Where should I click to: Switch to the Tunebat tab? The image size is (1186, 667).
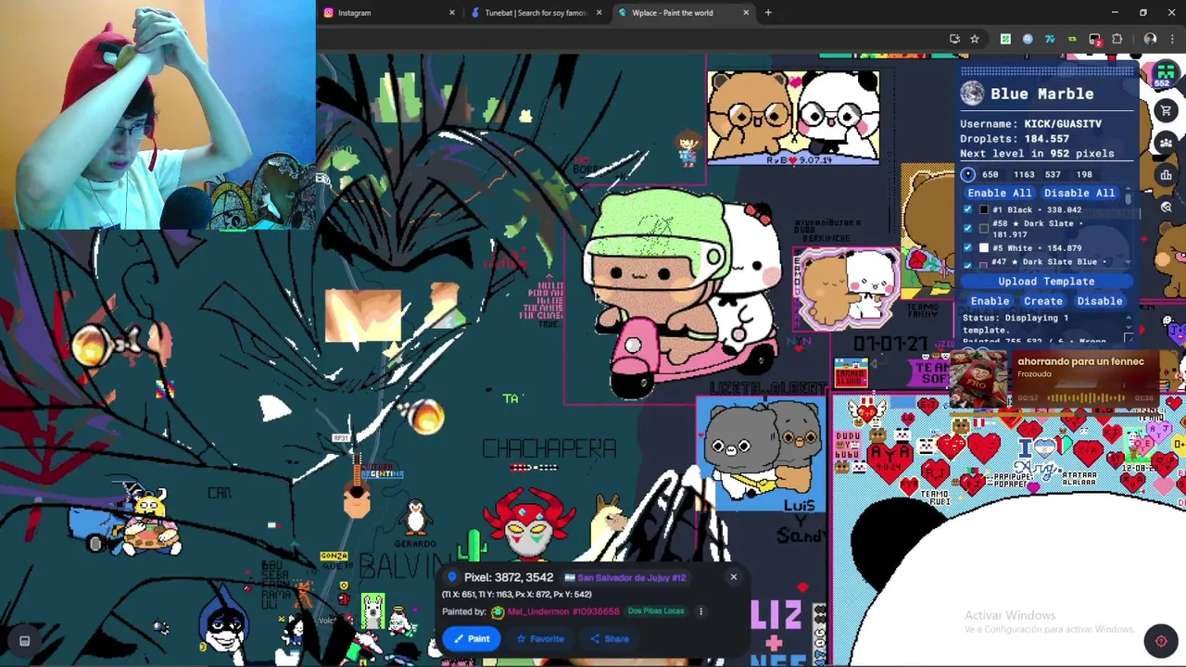(536, 13)
